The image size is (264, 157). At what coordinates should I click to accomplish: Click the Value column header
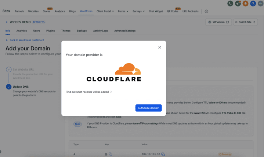pyautogui.click(x=144, y=144)
